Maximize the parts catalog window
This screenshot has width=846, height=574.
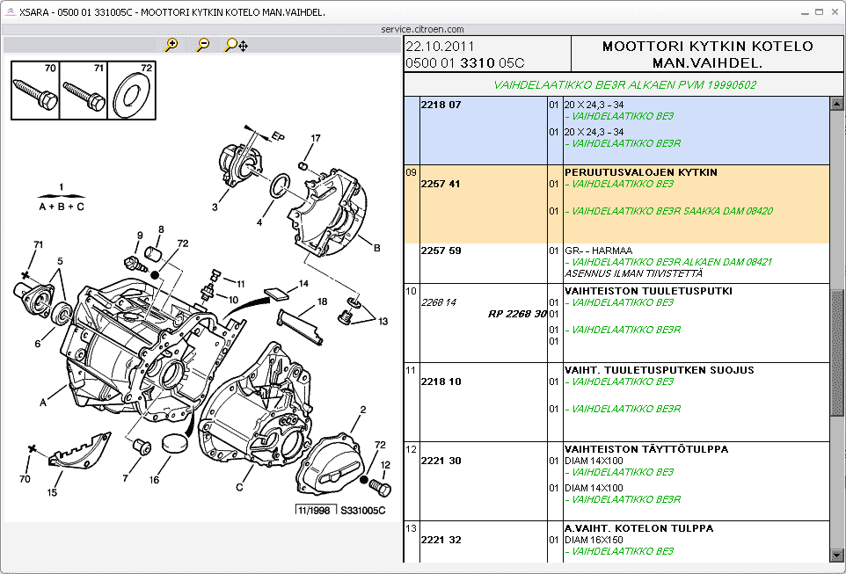click(x=820, y=12)
